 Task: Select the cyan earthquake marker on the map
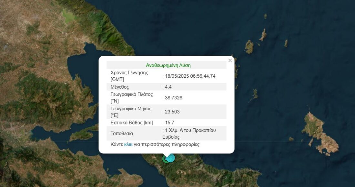click(171, 158)
